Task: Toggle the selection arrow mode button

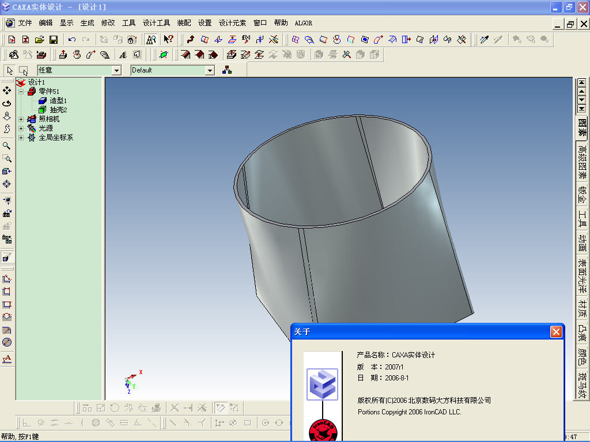Action: [10, 70]
